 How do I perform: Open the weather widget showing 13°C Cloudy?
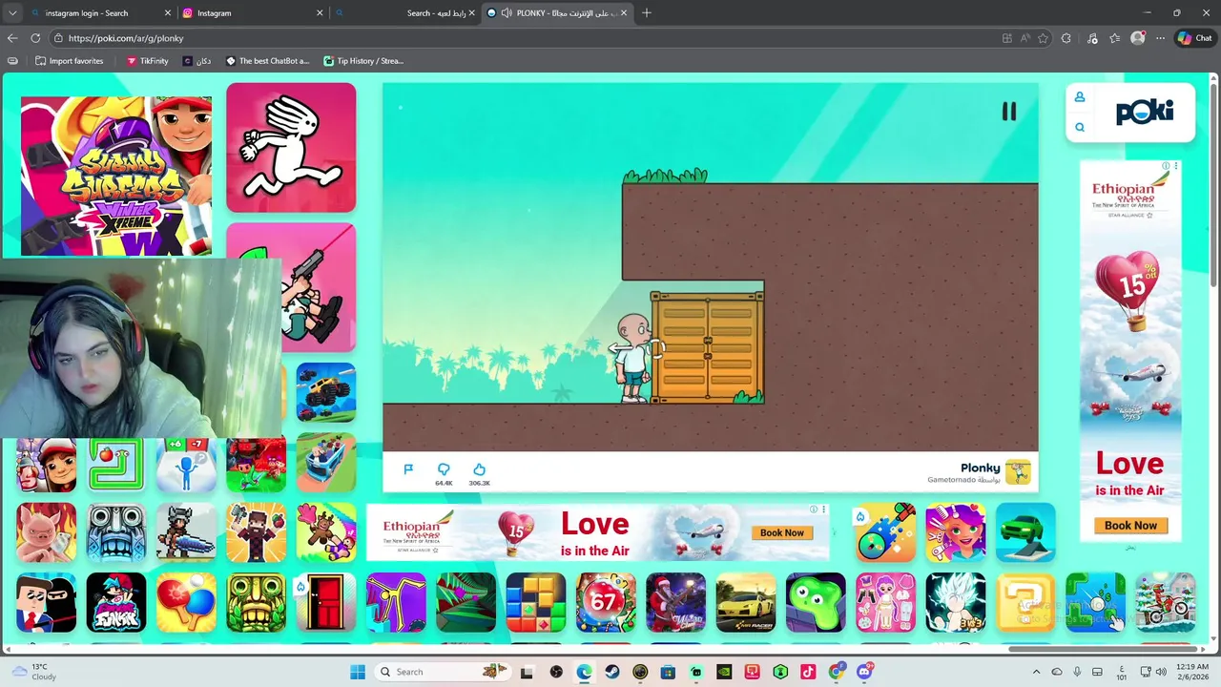click(x=34, y=672)
